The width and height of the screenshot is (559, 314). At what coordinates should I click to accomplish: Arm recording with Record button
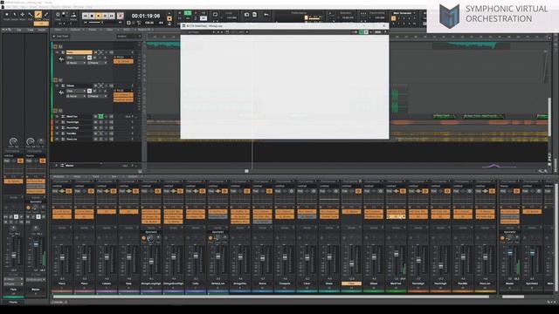coord(121,16)
